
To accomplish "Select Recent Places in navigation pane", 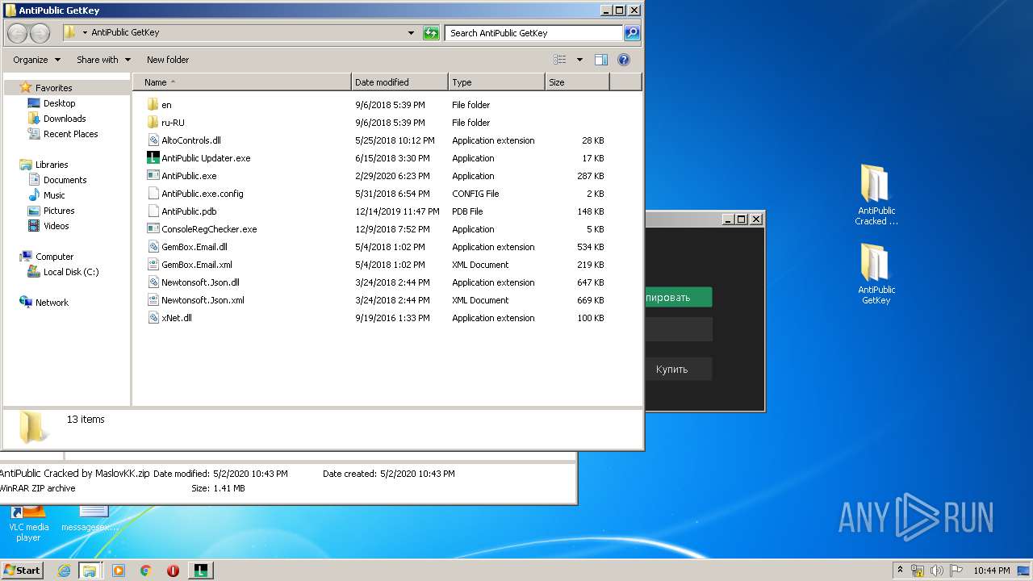I will point(70,134).
